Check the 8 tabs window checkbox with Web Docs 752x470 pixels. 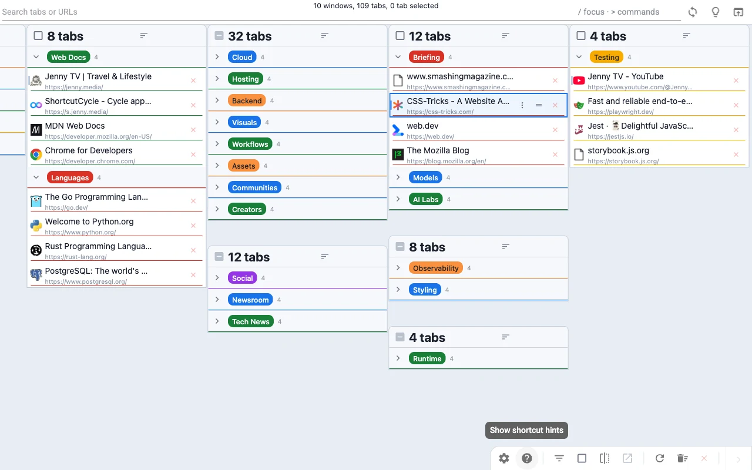(38, 36)
